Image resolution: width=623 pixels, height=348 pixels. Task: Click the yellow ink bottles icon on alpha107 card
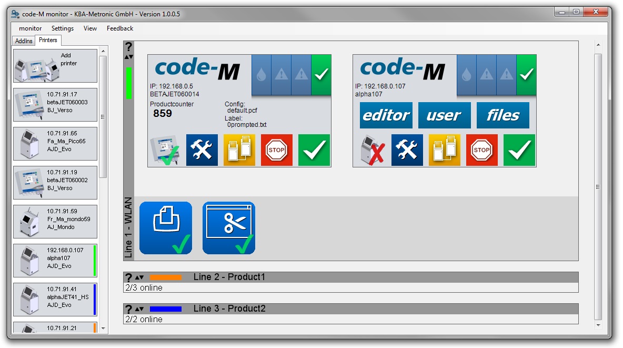[444, 150]
